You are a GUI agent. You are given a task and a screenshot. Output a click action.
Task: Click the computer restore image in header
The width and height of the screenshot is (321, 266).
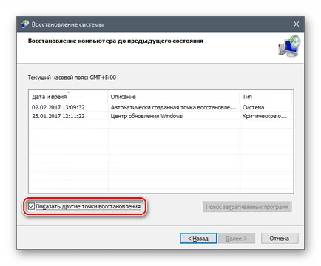click(289, 46)
